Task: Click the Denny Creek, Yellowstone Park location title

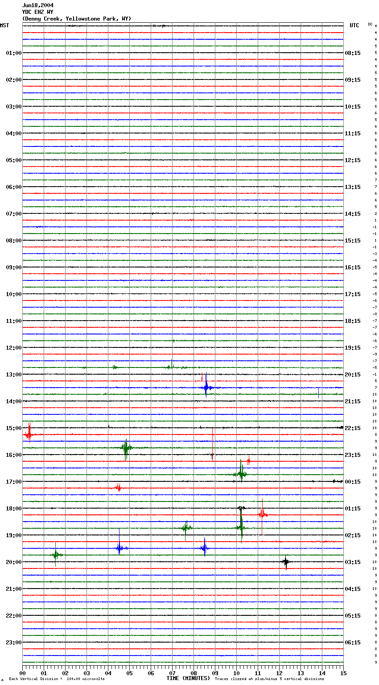Action: click(77, 19)
